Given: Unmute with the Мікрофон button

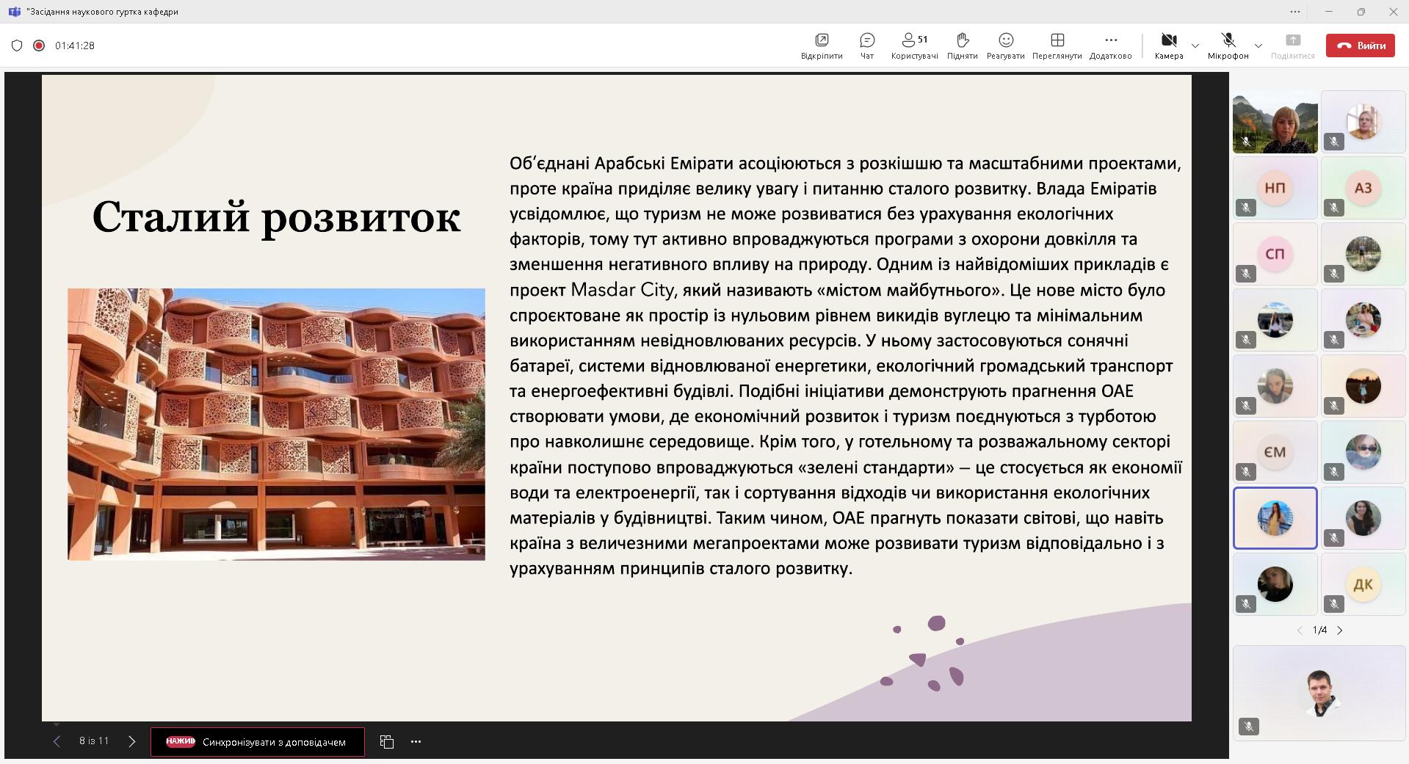Looking at the screenshot, I should (x=1228, y=46).
